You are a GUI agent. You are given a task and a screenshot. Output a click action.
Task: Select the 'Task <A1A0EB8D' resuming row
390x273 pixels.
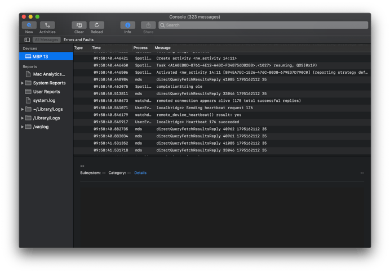[222, 65]
